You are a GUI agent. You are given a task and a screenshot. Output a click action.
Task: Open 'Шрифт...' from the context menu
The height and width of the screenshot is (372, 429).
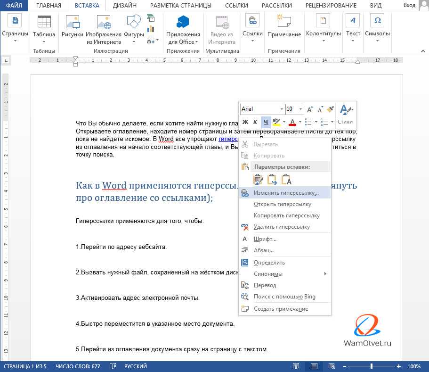[x=285, y=239]
